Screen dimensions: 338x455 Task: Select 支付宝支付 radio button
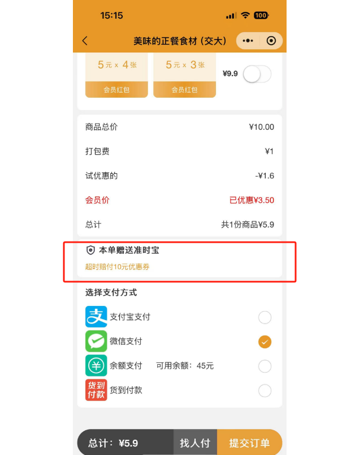tap(265, 317)
